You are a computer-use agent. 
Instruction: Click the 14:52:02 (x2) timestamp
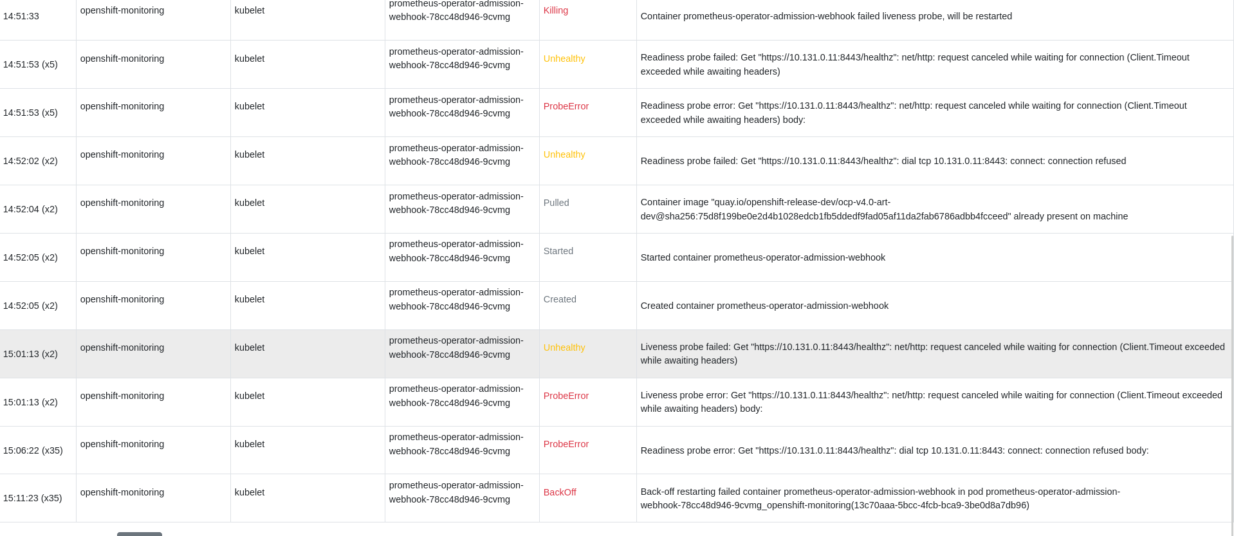pyautogui.click(x=30, y=161)
